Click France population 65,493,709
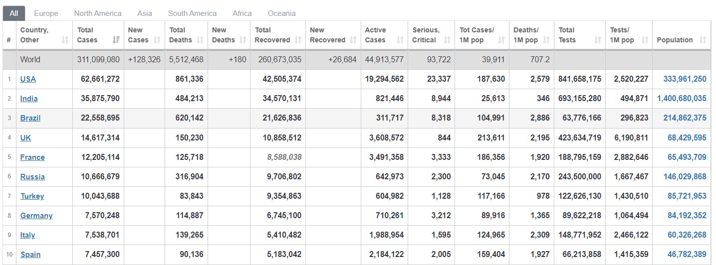Viewport: 716px width, 265px height. [x=687, y=157]
